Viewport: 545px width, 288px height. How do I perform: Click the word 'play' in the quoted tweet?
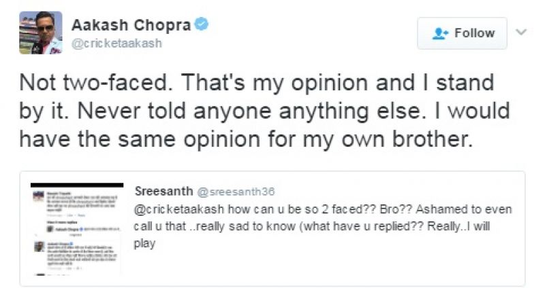point(144,244)
